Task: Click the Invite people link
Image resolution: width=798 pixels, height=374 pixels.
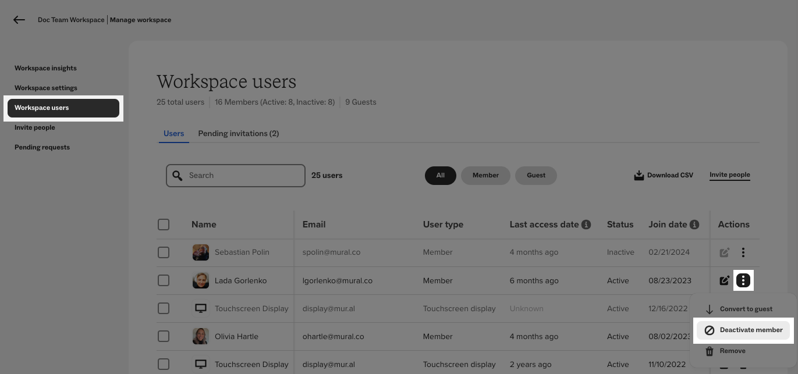Action: [730, 174]
